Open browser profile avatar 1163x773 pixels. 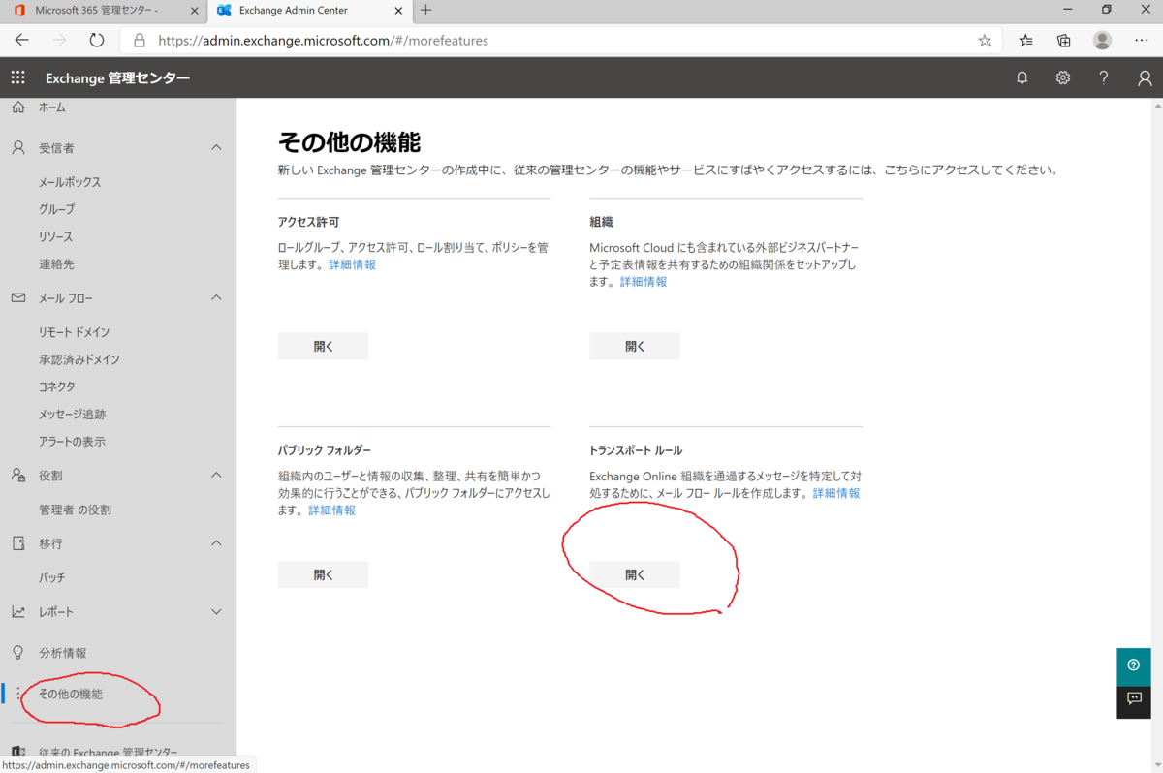point(1102,41)
